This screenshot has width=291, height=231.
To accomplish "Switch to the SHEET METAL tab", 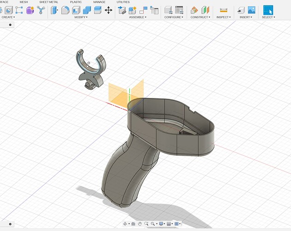I will pos(48,2).
